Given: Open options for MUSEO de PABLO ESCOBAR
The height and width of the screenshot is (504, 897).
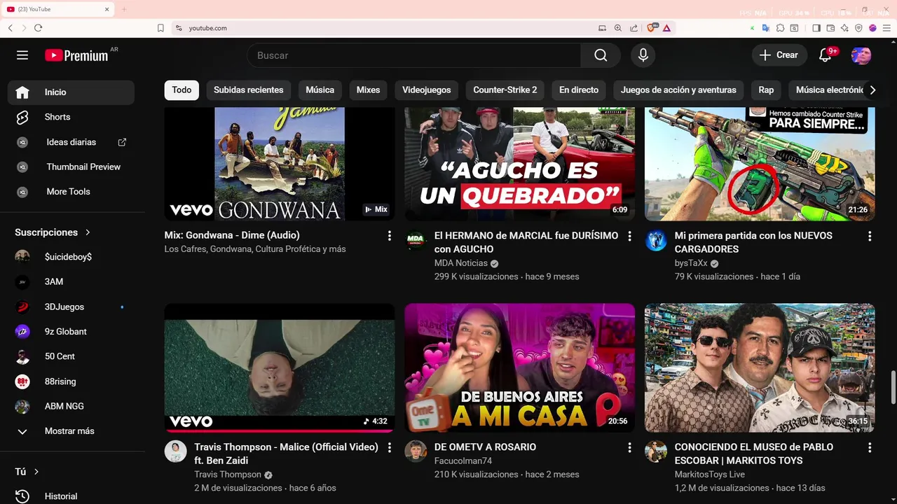Looking at the screenshot, I should pos(870,447).
